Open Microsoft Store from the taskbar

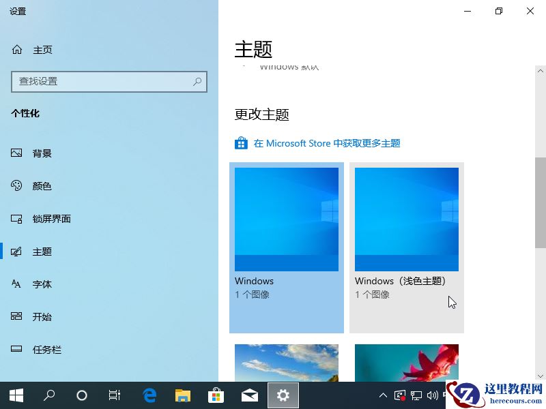(x=216, y=395)
